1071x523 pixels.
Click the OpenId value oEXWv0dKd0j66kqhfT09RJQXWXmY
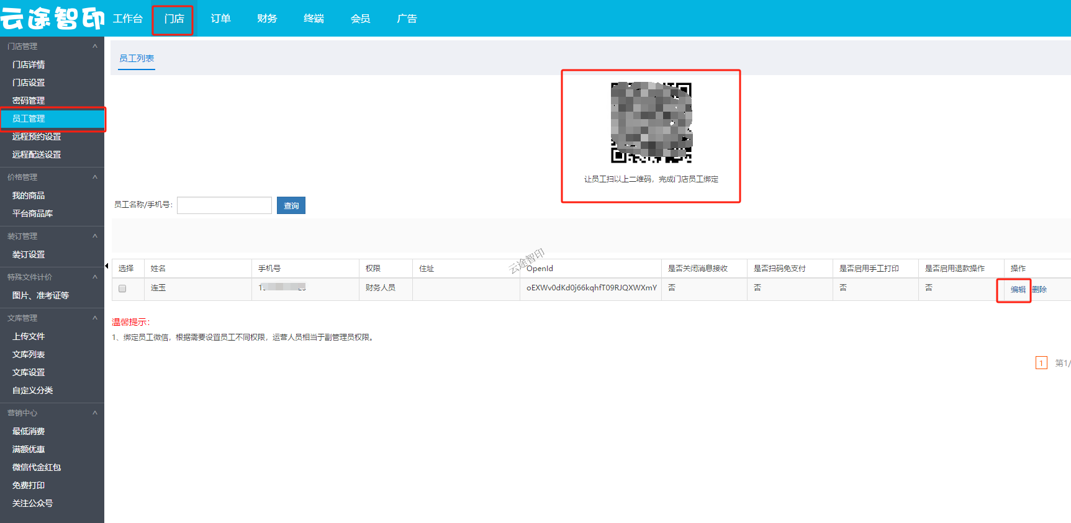tap(592, 288)
